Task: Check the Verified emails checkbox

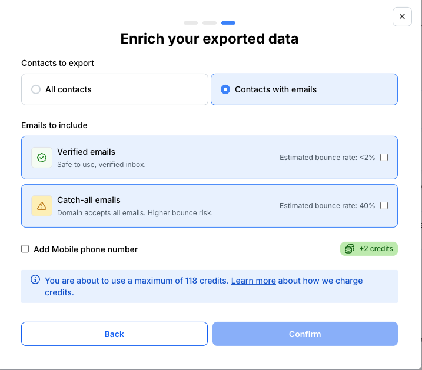Action: click(384, 158)
